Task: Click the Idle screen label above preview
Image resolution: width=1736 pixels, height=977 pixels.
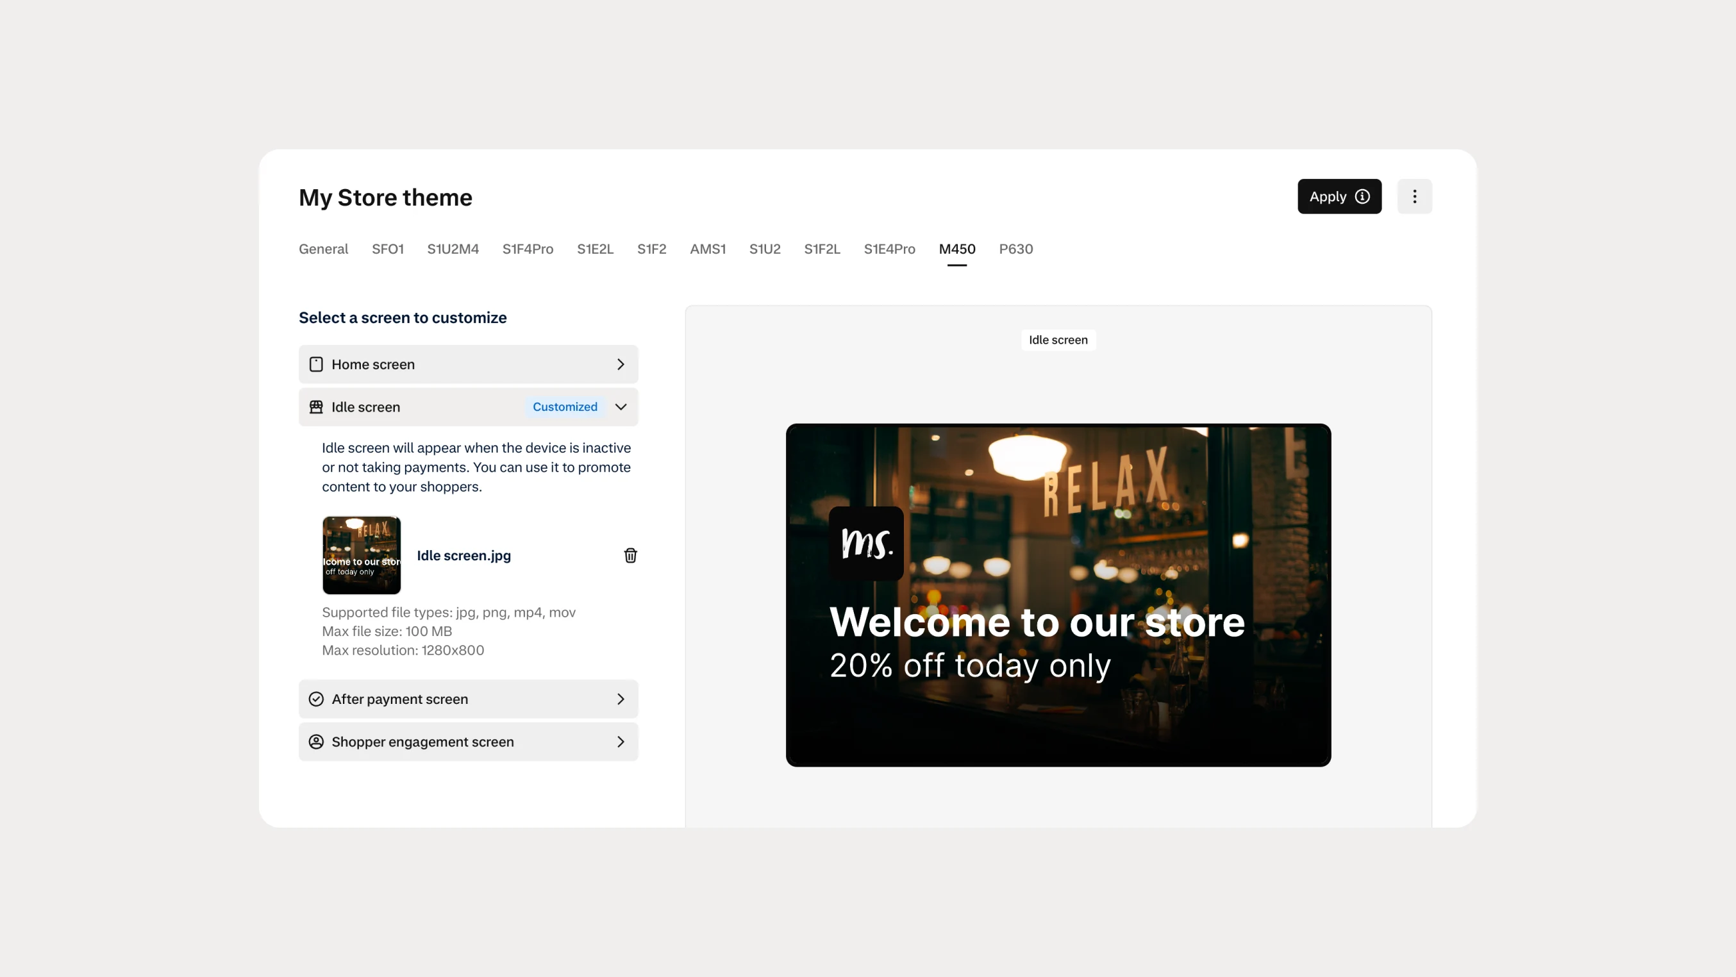Action: (x=1058, y=340)
